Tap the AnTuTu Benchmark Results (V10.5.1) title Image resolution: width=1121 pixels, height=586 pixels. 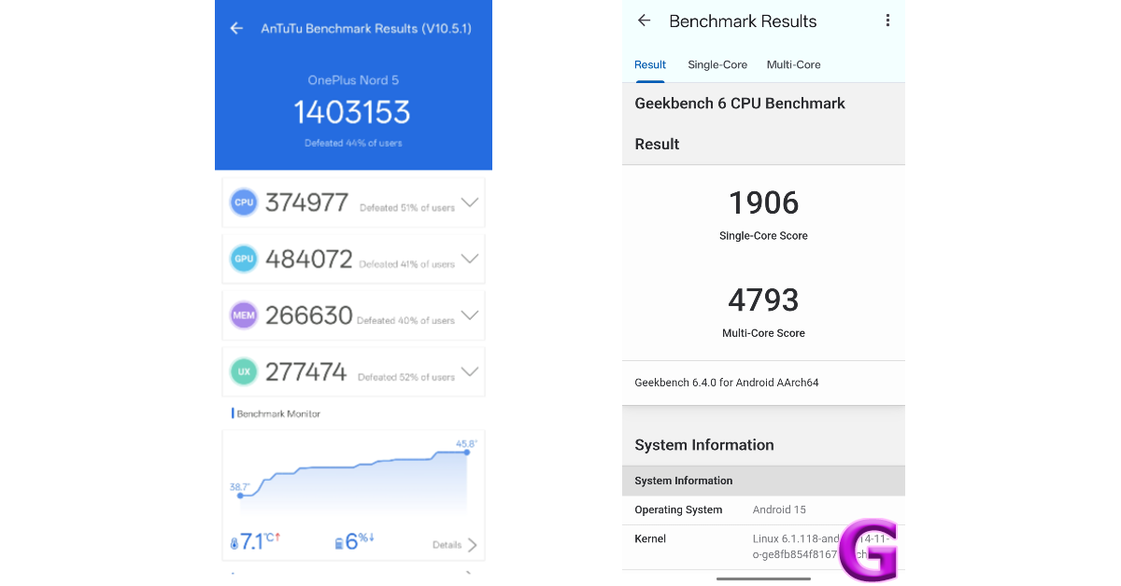[366, 29]
